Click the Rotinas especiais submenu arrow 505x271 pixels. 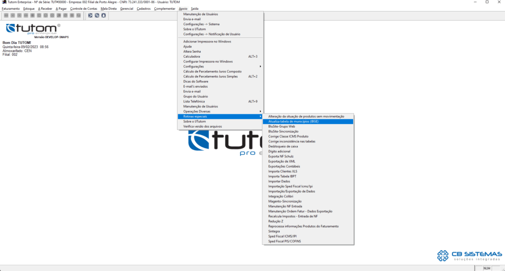tap(260, 116)
